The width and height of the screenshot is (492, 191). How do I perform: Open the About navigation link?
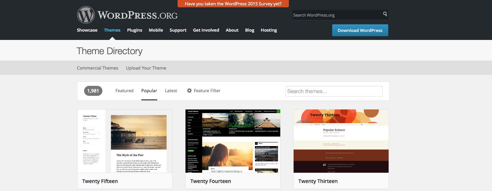(232, 30)
